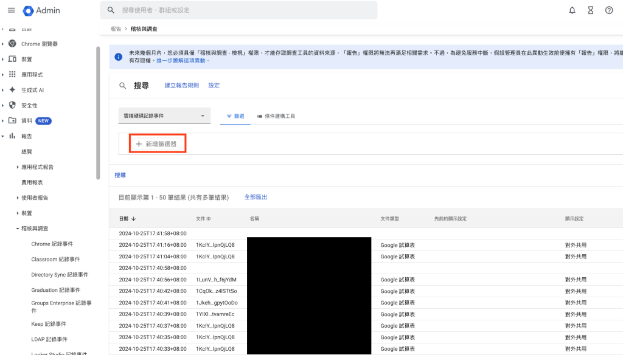Expand the 應用程式 sidebar section
The image size is (623, 355).
point(3,74)
